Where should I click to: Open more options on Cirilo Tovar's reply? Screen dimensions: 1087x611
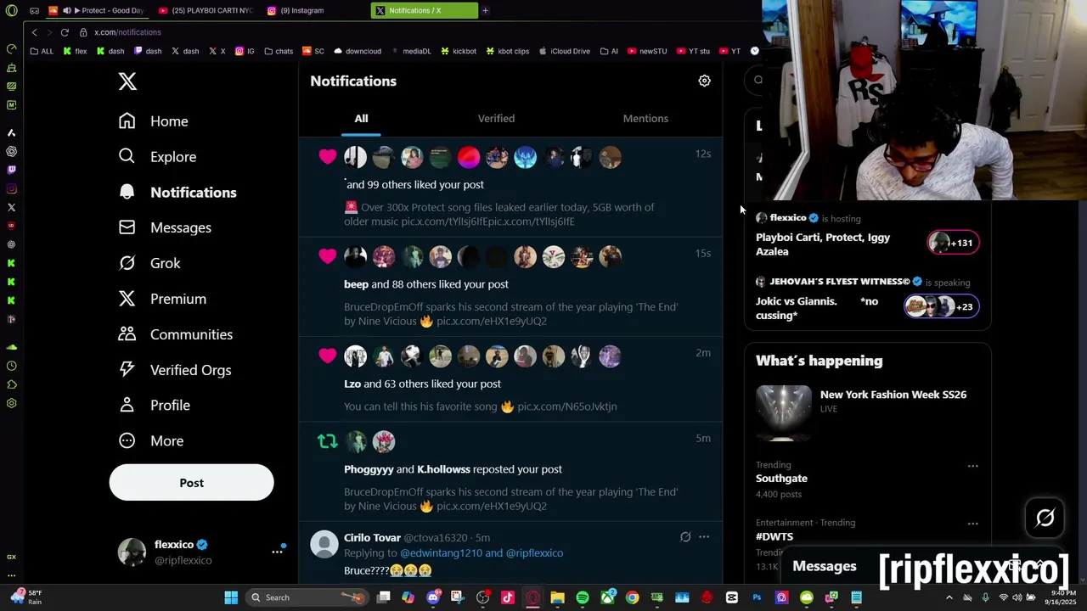point(703,537)
